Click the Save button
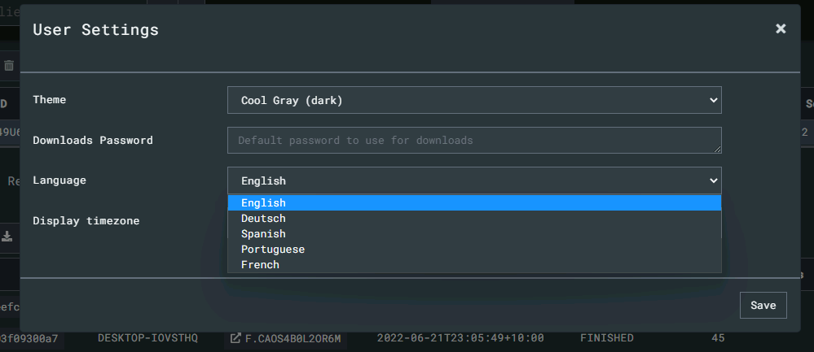This screenshot has width=814, height=352. coord(763,305)
